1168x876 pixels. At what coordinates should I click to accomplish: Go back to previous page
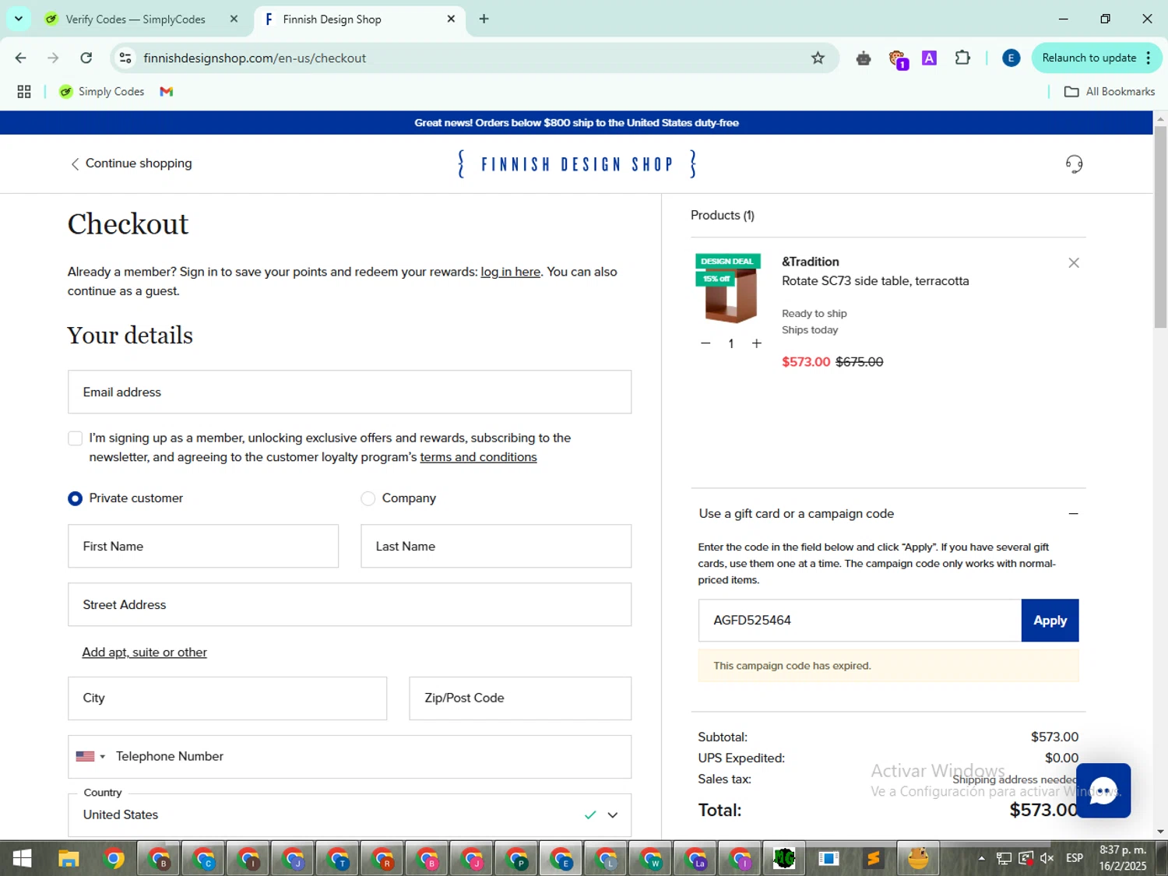pos(21,58)
